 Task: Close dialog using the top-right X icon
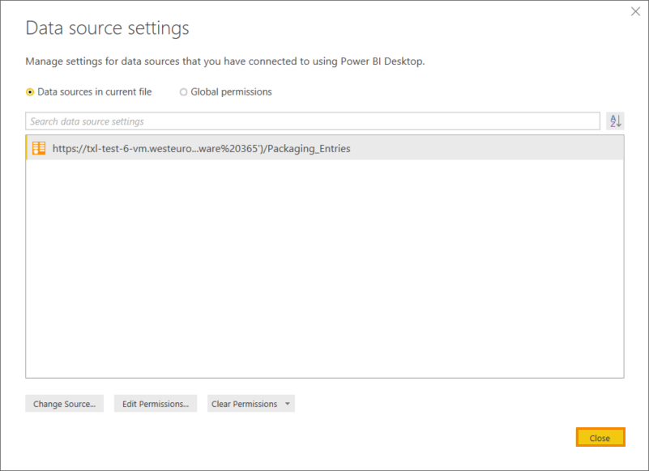(x=635, y=12)
